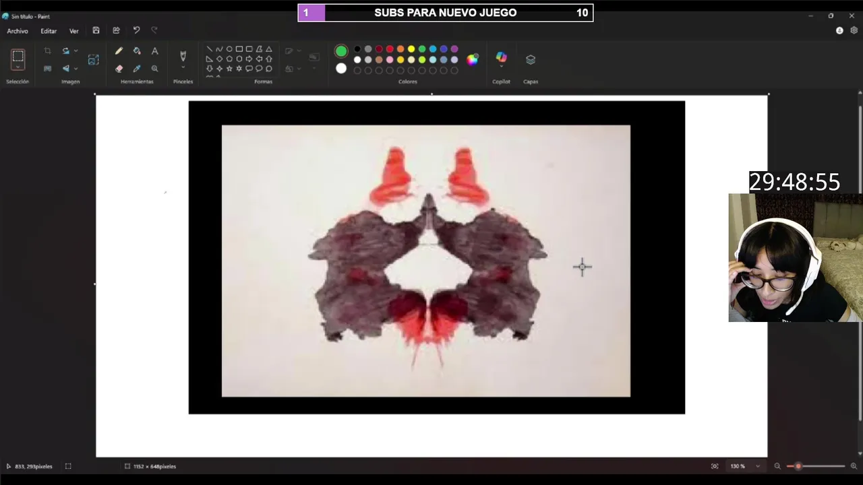Image resolution: width=863 pixels, height=485 pixels.
Task: Expand the shape fill dropdown
Action: [299, 68]
